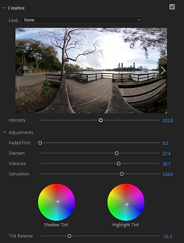The height and width of the screenshot is (243, 184).
Task: Click the Creative section title
Action: tap(16, 8)
